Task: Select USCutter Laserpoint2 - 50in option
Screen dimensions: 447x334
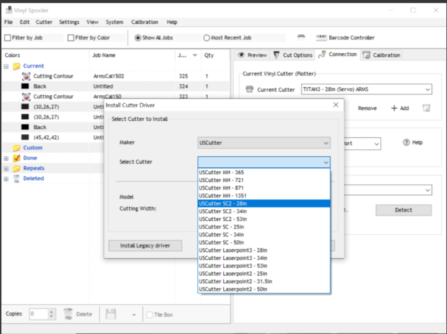Action: click(264, 289)
